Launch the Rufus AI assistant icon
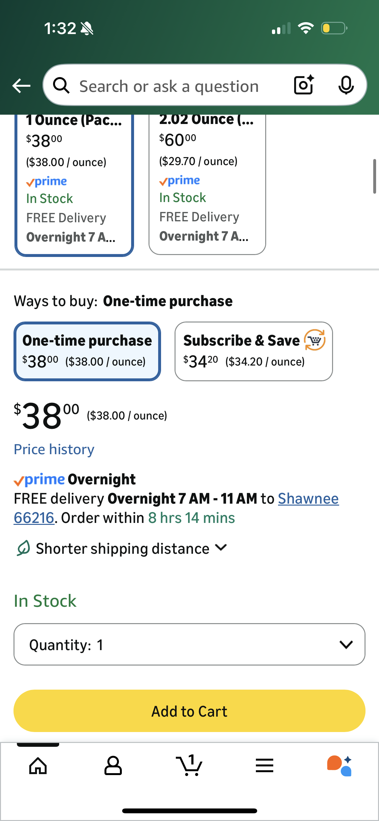Viewport: 379px width, 821px height. pyautogui.click(x=339, y=766)
